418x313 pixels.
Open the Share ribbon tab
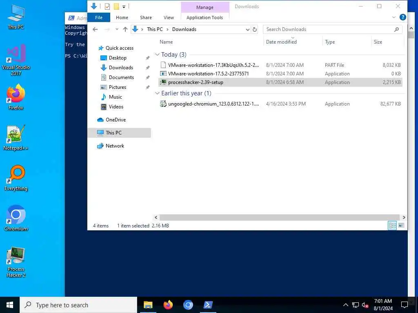click(146, 17)
